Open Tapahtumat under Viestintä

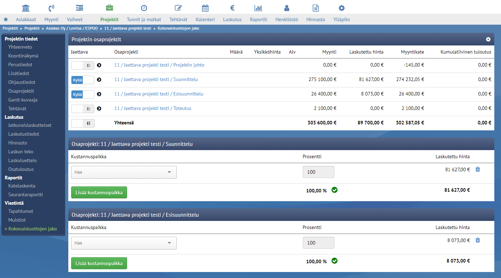[x=21, y=211]
